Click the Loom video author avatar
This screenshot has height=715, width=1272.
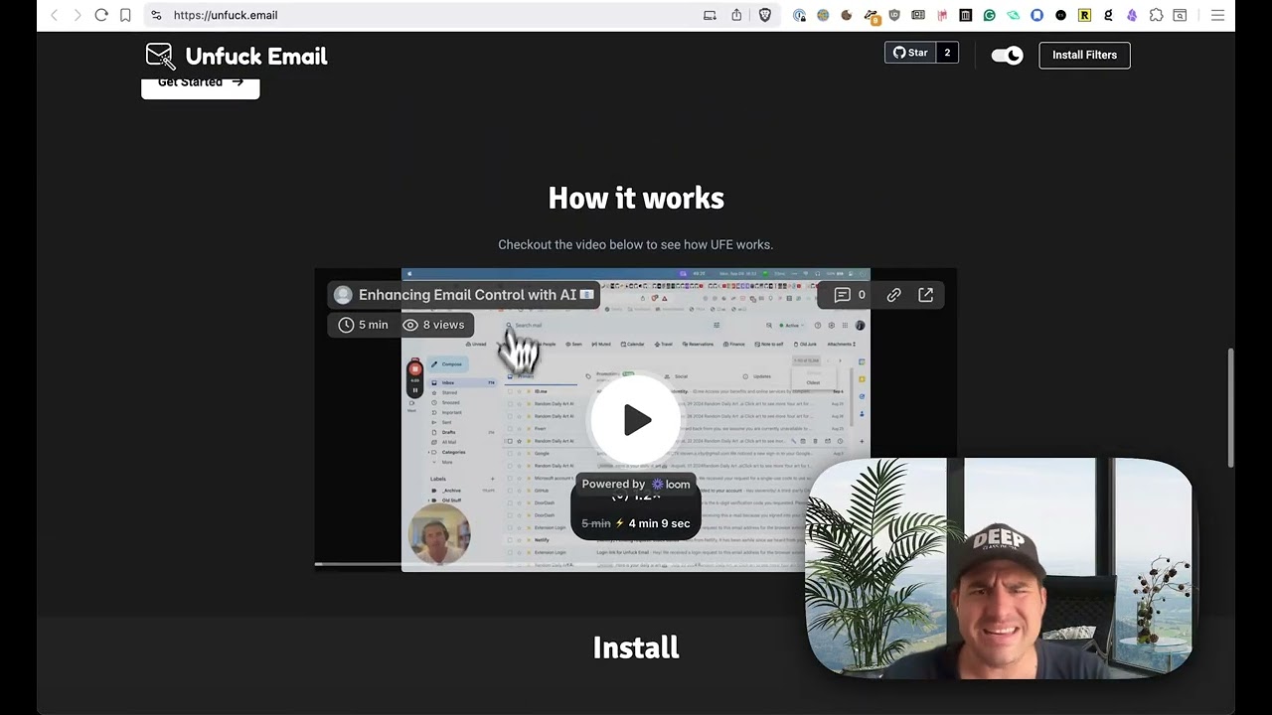pos(343,295)
